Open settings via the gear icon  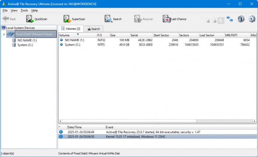[252, 19]
